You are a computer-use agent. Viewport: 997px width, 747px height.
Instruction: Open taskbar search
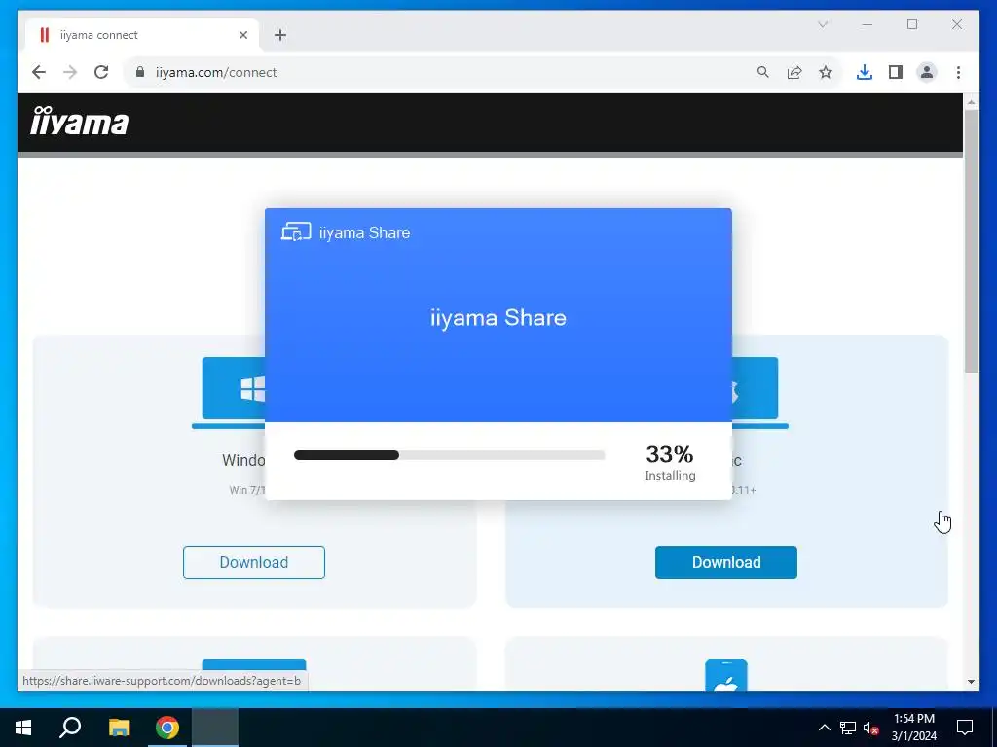click(x=70, y=728)
